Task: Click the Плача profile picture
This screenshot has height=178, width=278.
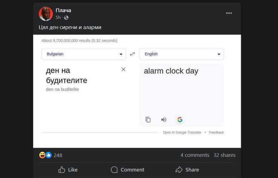Action: 46,14
